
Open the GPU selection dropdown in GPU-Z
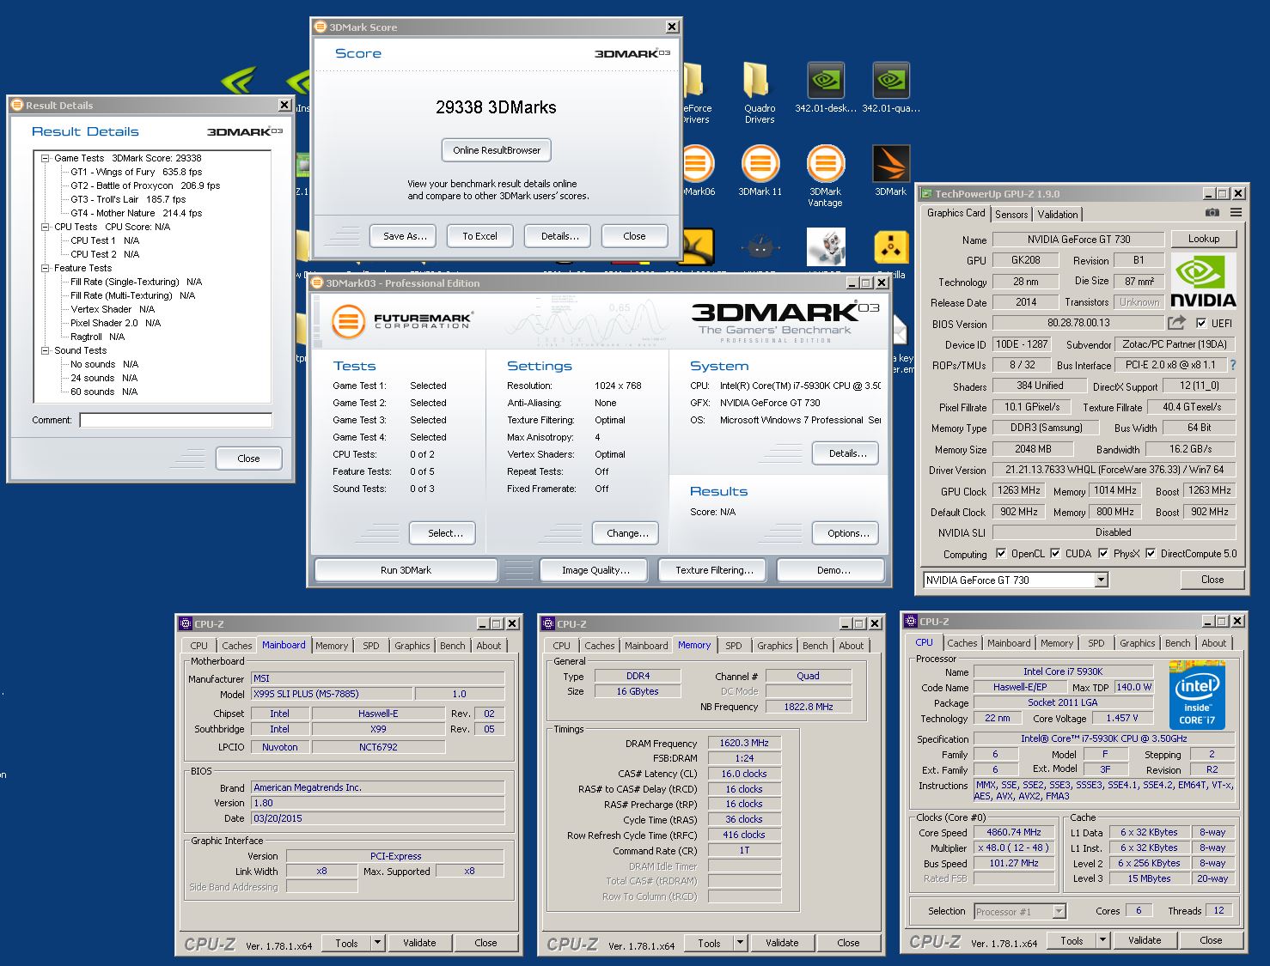[1101, 580]
